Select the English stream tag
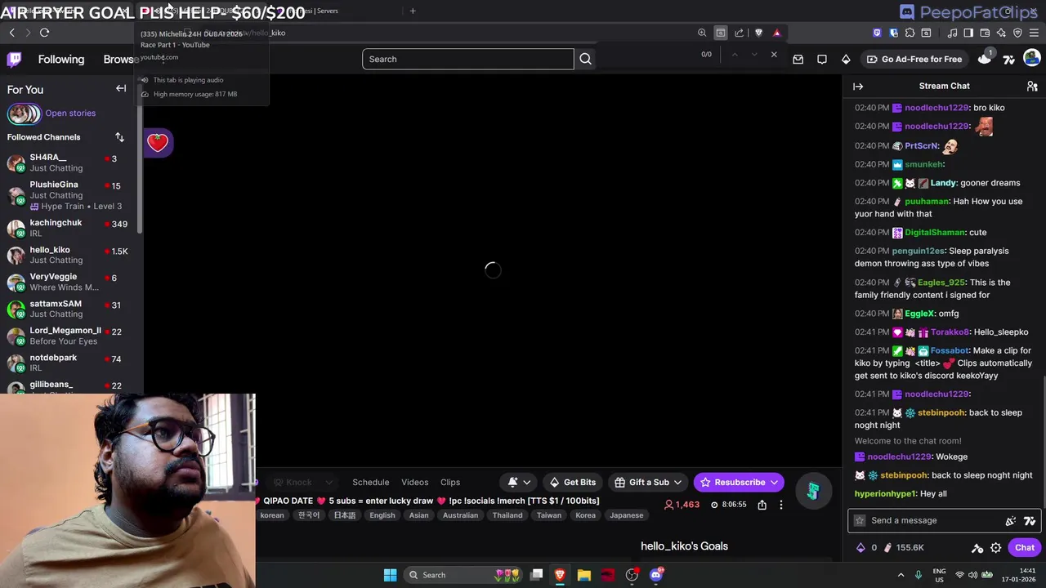 (x=382, y=515)
